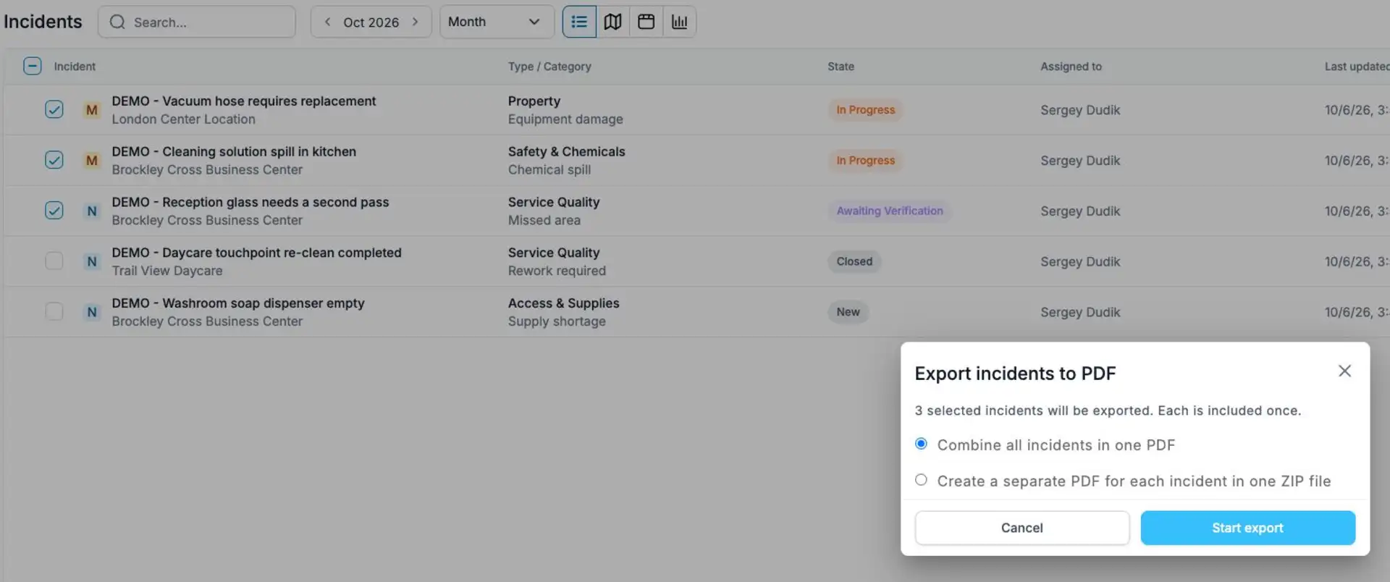Open DEMO - Cleaning solution spill in kitchen

pos(234,152)
